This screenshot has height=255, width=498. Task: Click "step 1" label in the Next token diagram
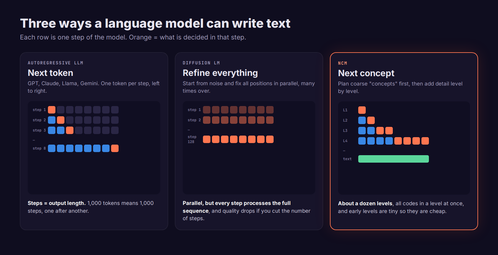[x=39, y=110]
